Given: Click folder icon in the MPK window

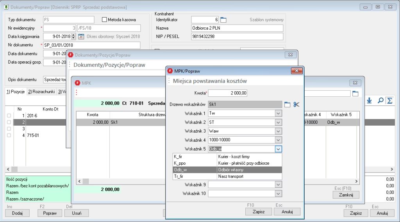Looking at the screenshot, I should [355, 94].
